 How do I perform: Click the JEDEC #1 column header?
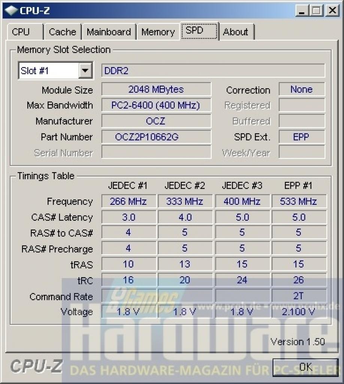pos(128,186)
